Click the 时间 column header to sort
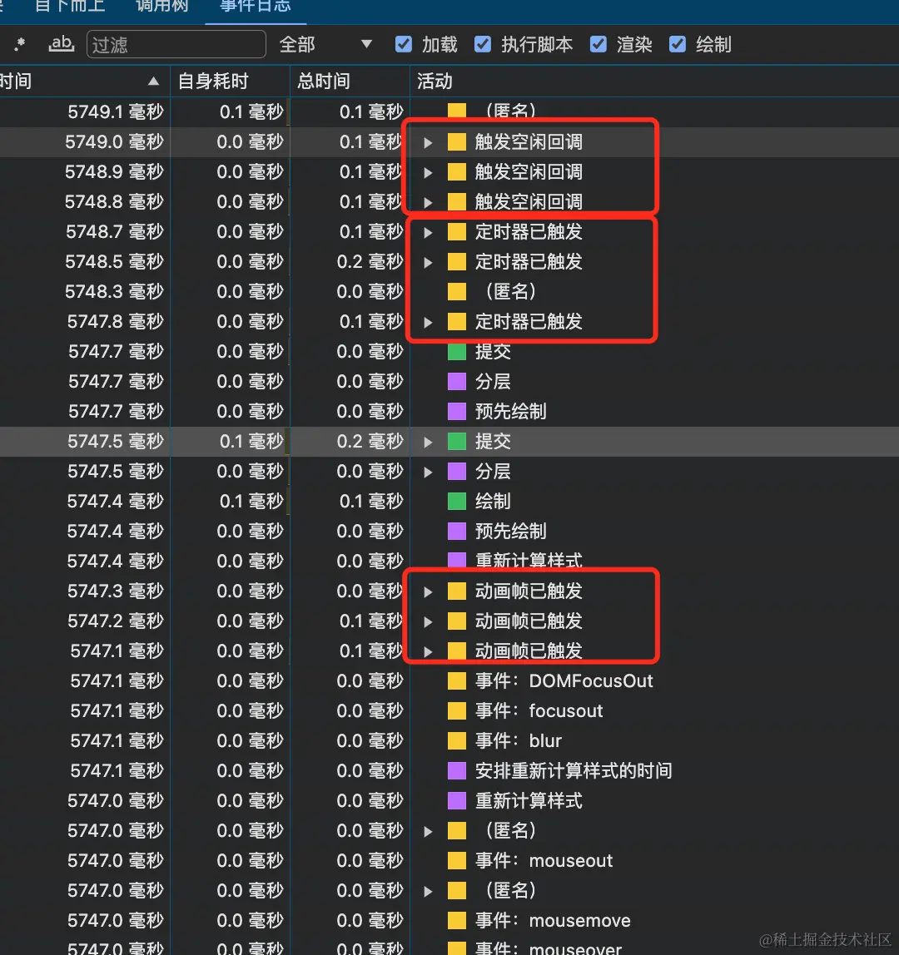Viewport: 899px width, 955px height. point(75,81)
